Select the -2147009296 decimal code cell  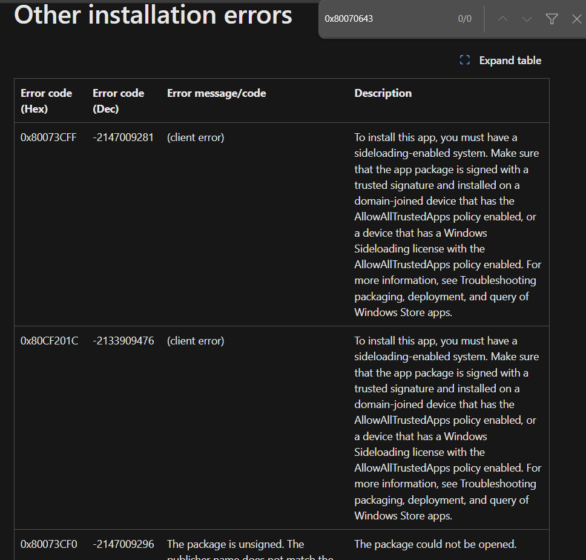pyautogui.click(x=123, y=544)
